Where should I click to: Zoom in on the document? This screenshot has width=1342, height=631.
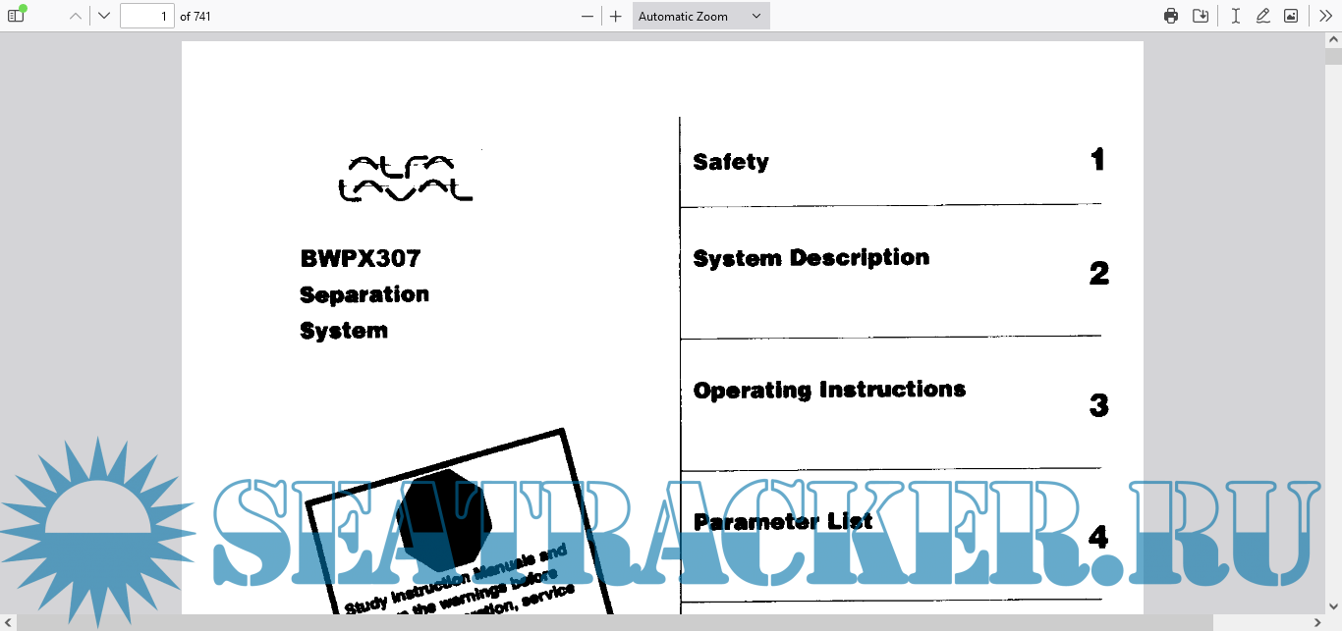(616, 16)
